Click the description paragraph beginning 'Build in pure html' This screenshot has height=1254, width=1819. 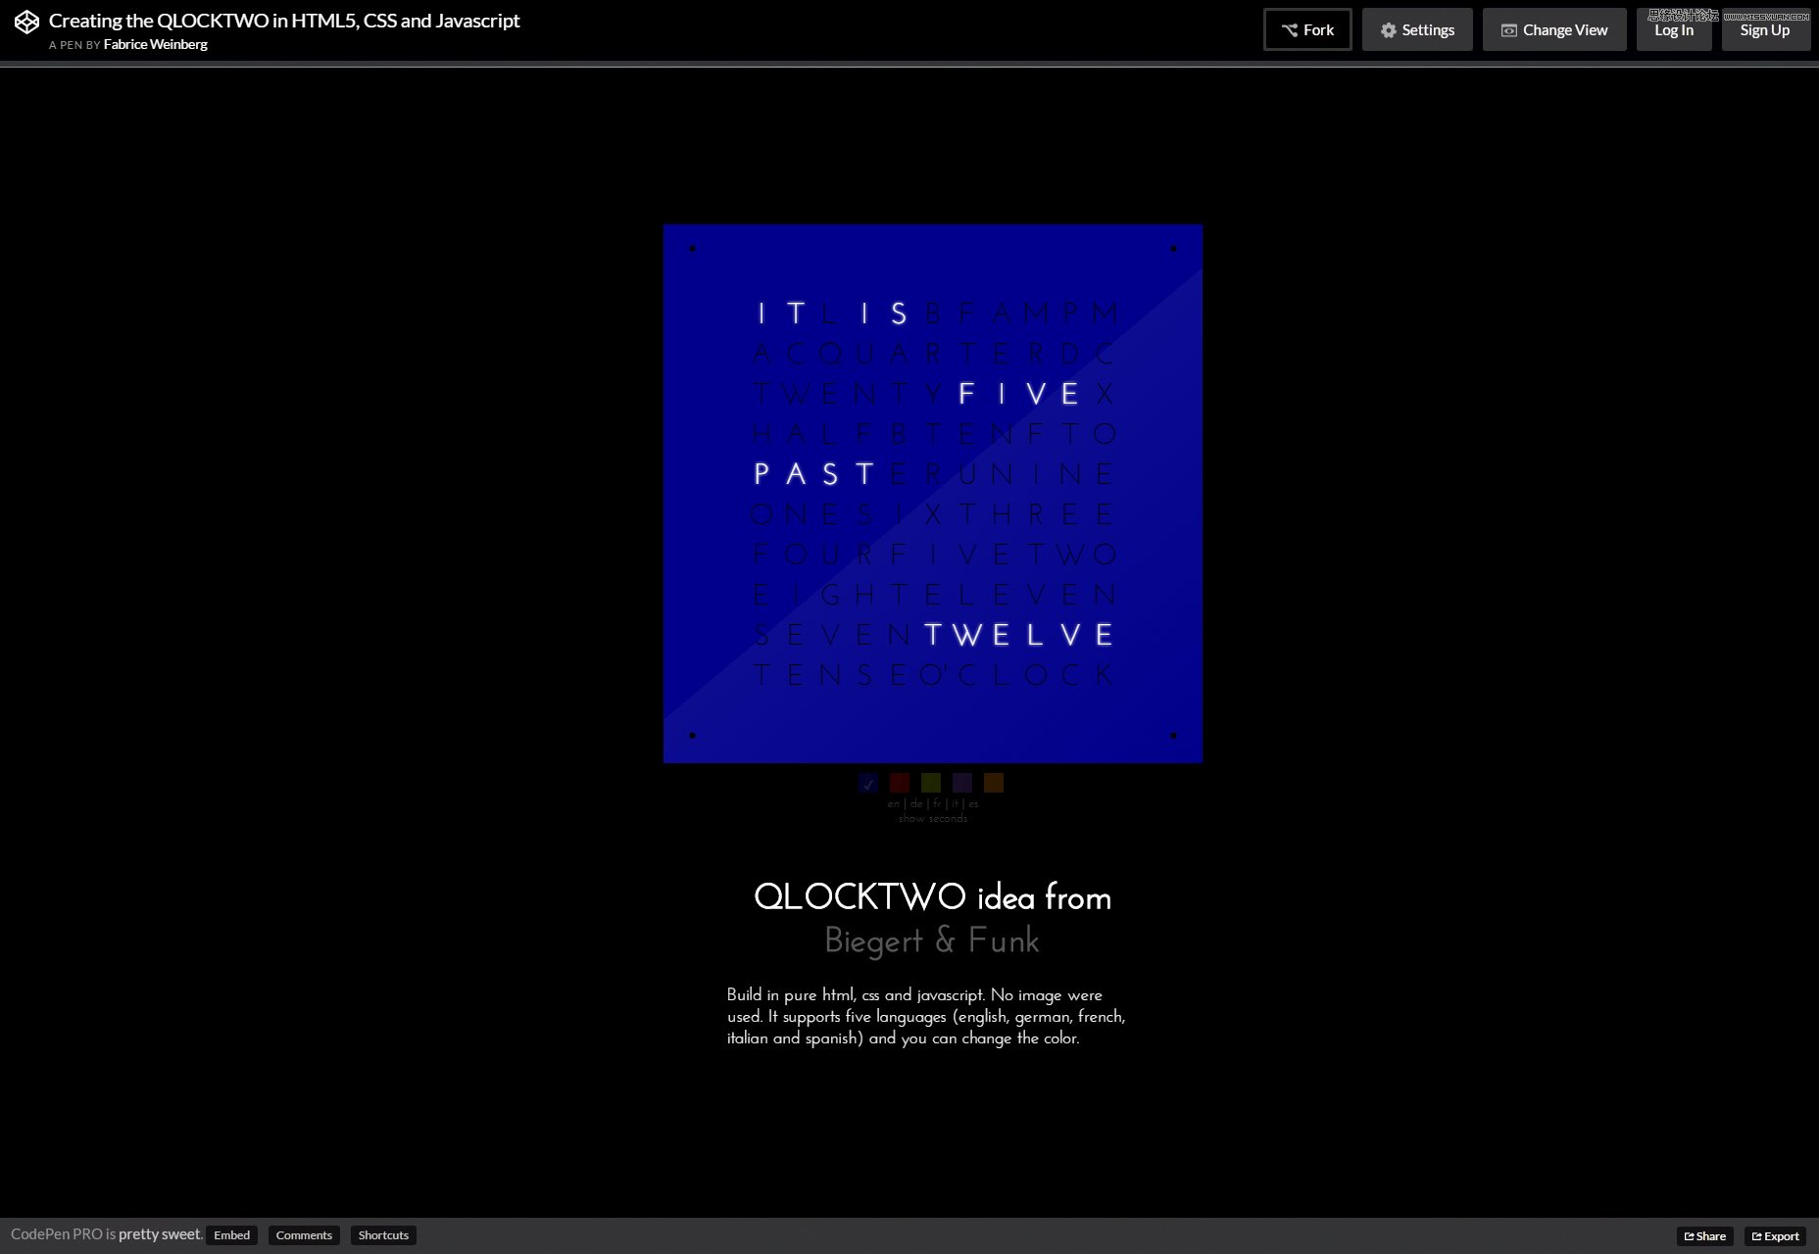pyautogui.click(x=926, y=1017)
